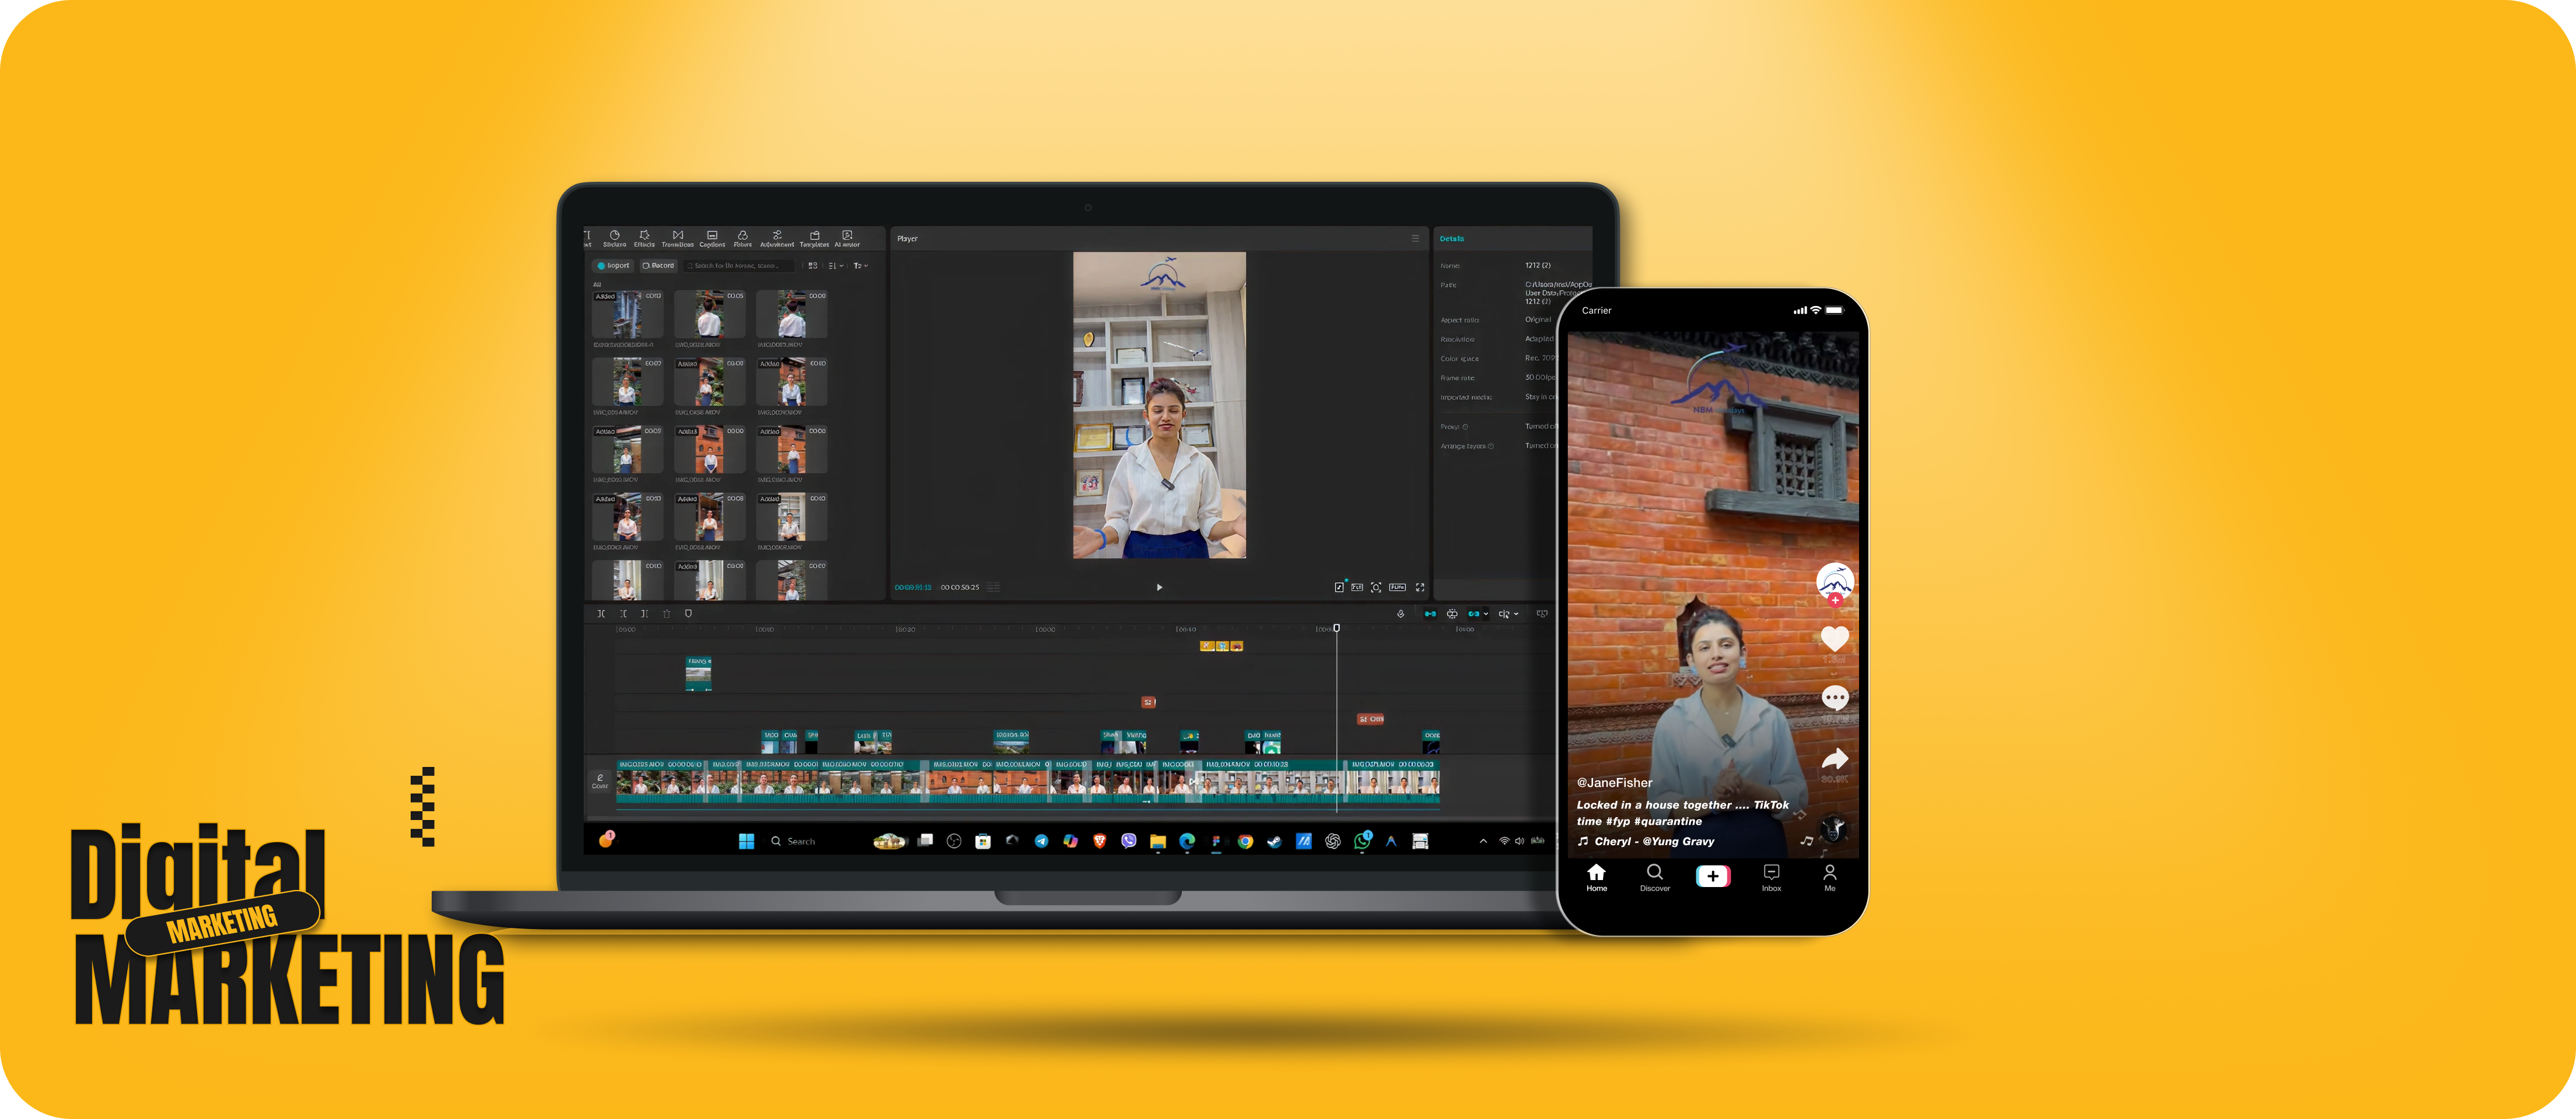Image resolution: width=2576 pixels, height=1119 pixels.
Task: Switch media bin to grid view
Action: click(813, 266)
